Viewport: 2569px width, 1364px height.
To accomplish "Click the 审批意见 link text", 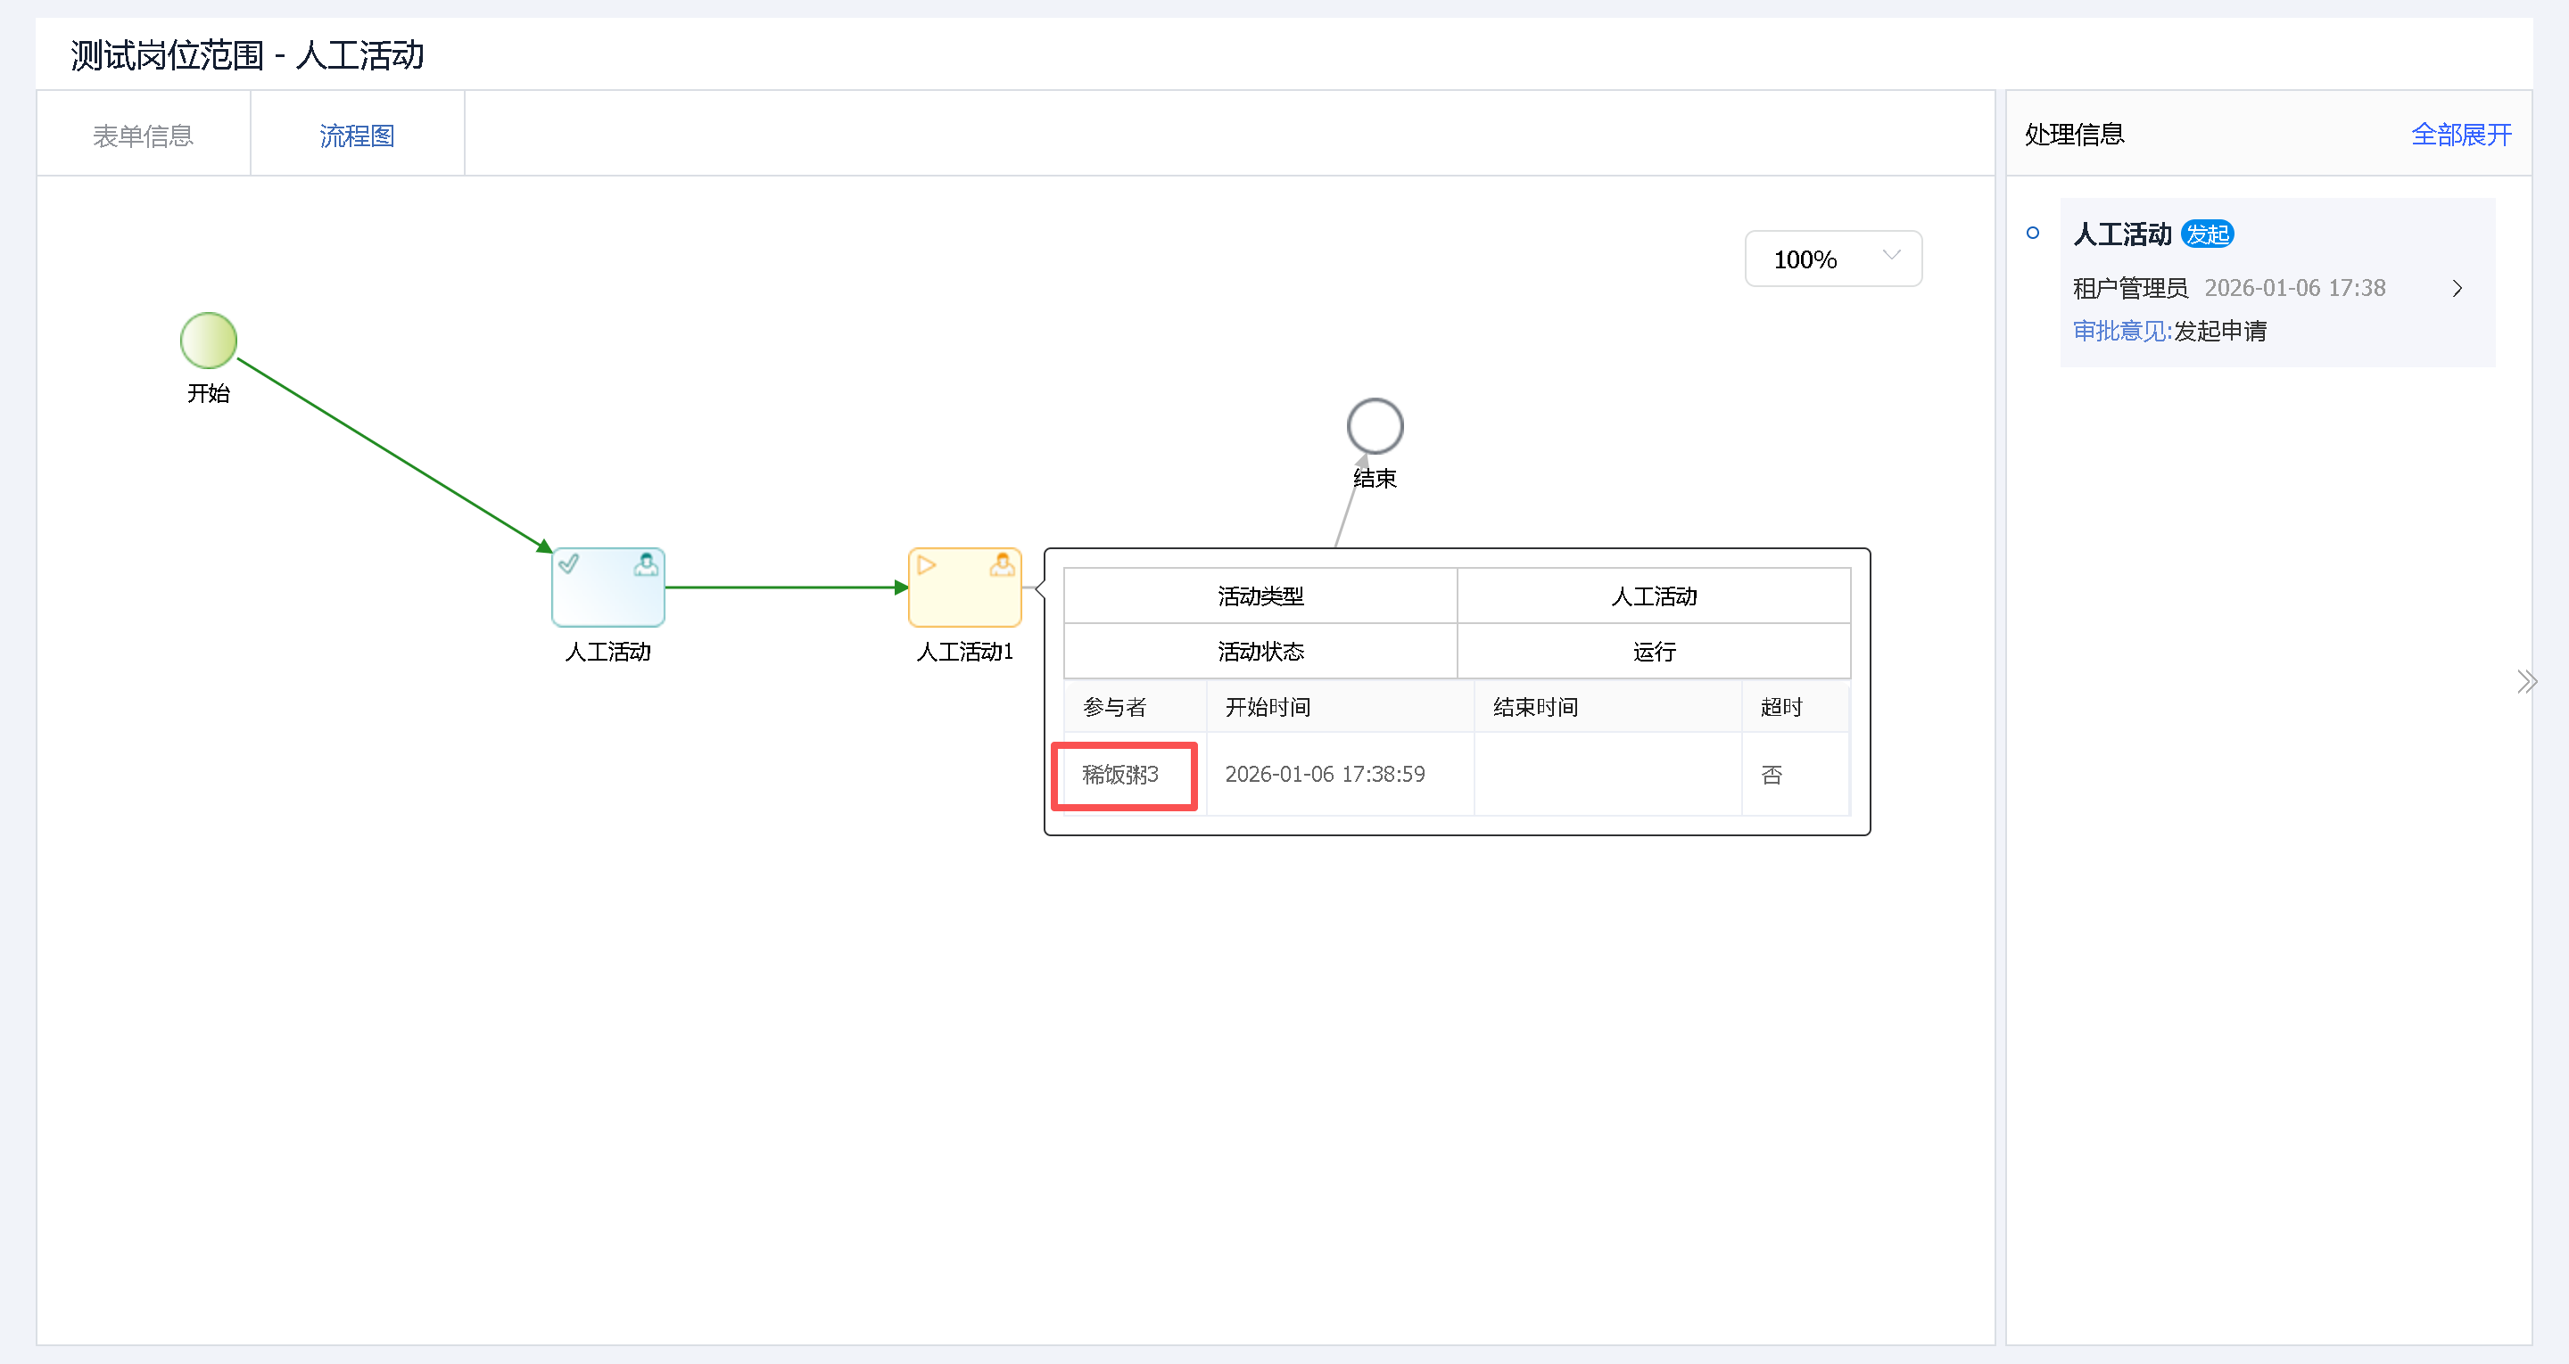I will 2120,331.
